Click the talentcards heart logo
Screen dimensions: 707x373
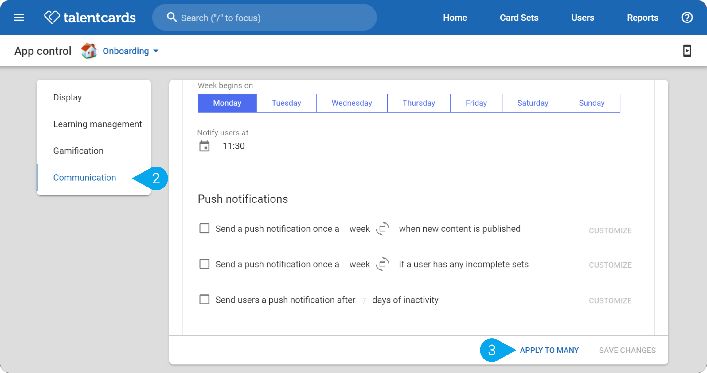coord(52,17)
